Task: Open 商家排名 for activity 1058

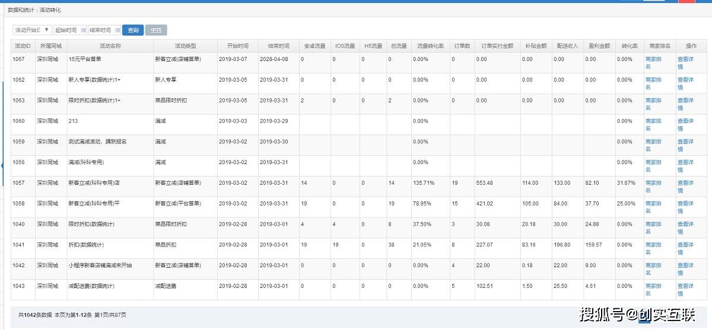Action: click(x=653, y=207)
